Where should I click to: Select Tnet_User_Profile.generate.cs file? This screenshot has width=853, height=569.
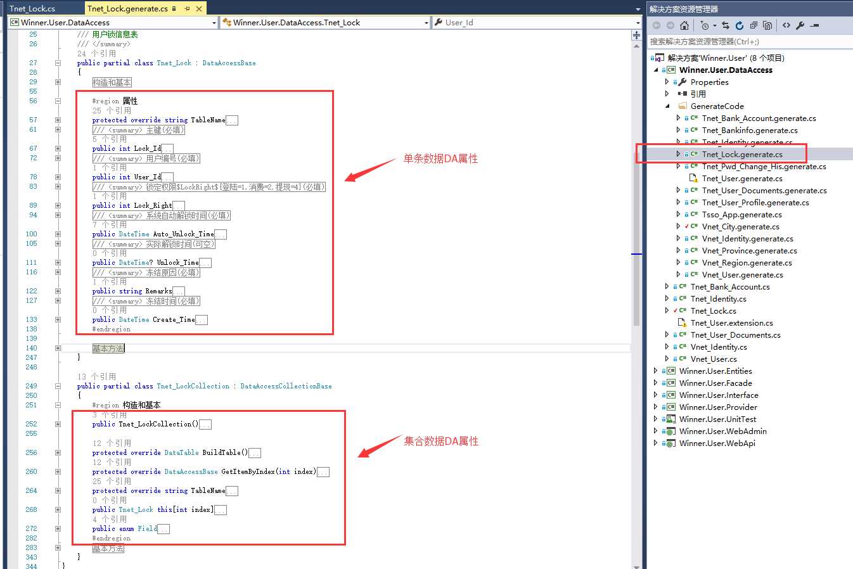tap(755, 202)
